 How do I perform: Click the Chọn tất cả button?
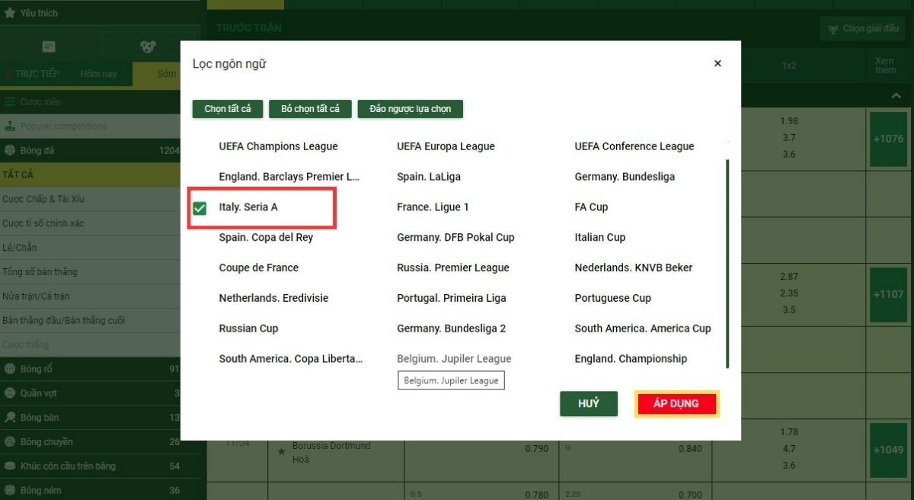point(227,109)
